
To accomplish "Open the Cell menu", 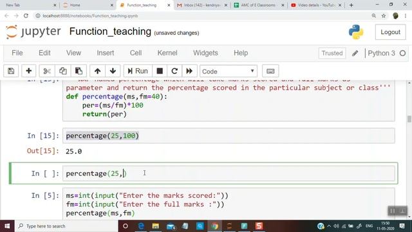I will pyautogui.click(x=136, y=53).
